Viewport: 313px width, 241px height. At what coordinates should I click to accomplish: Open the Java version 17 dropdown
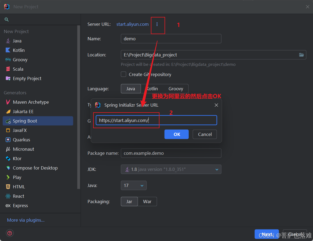point(133,185)
